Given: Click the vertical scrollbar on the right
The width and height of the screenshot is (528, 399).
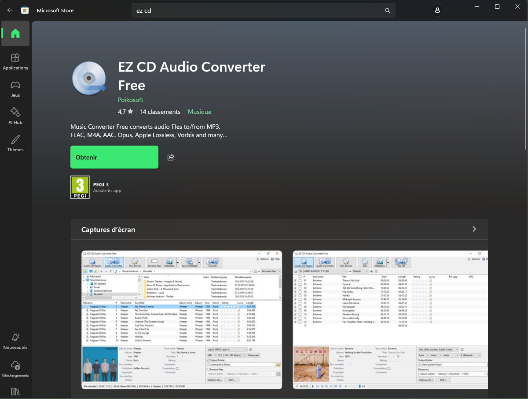Looking at the screenshot, I should coord(525,88).
